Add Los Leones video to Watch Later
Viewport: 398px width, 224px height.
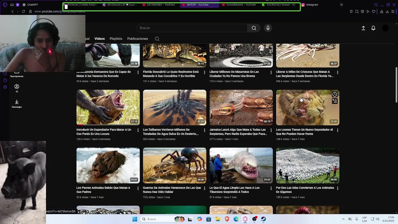click(x=335, y=95)
